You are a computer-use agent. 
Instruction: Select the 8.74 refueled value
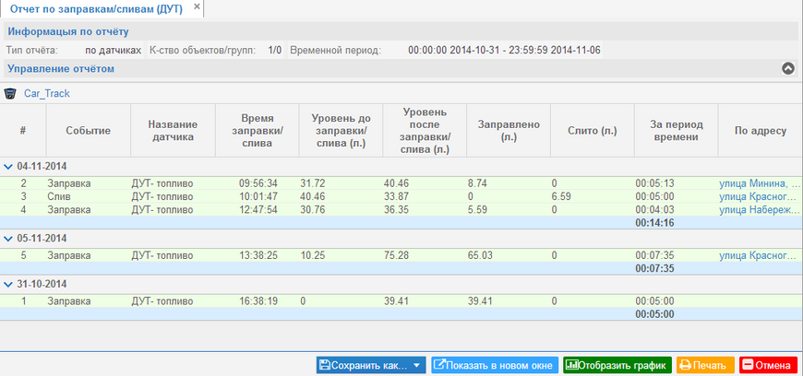478,183
